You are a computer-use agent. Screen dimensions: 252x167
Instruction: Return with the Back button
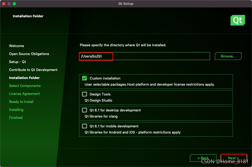[203, 158]
